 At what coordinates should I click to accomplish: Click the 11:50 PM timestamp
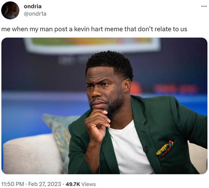13,184
